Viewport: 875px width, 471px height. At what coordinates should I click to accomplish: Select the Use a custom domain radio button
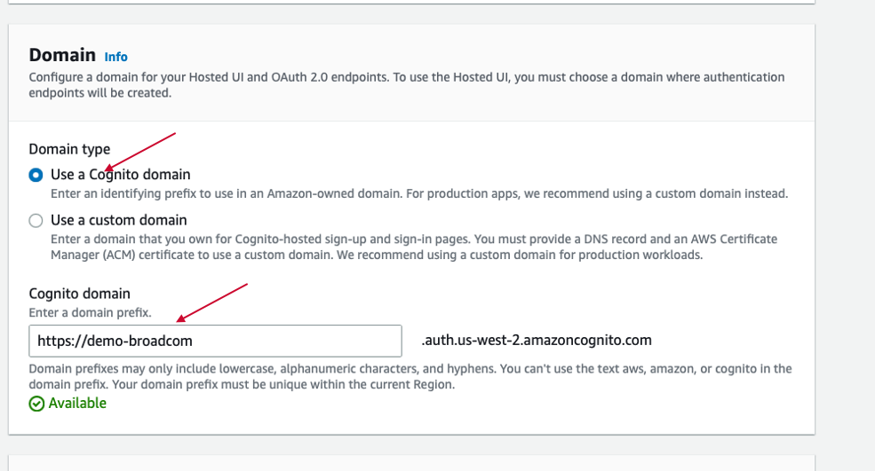coord(36,221)
